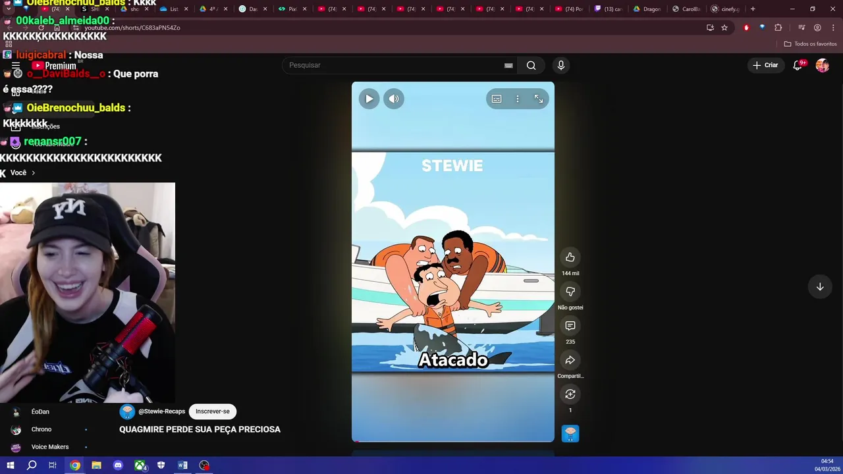Open File Explorer from the taskbar
The height and width of the screenshot is (474, 843).
(96, 465)
